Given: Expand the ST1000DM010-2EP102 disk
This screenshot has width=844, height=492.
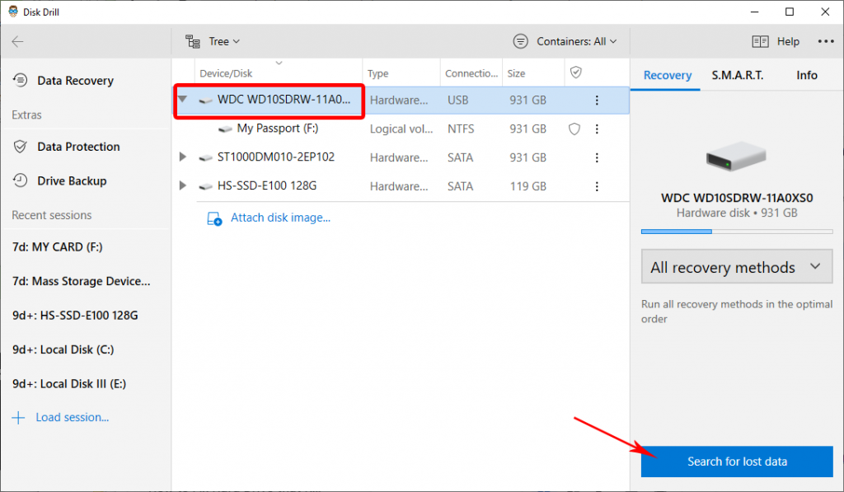Looking at the screenshot, I should pos(183,157).
